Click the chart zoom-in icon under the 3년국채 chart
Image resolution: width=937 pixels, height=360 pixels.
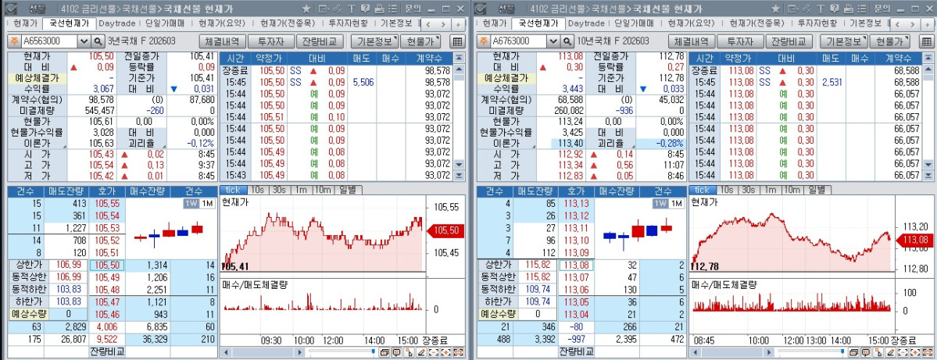445,352
